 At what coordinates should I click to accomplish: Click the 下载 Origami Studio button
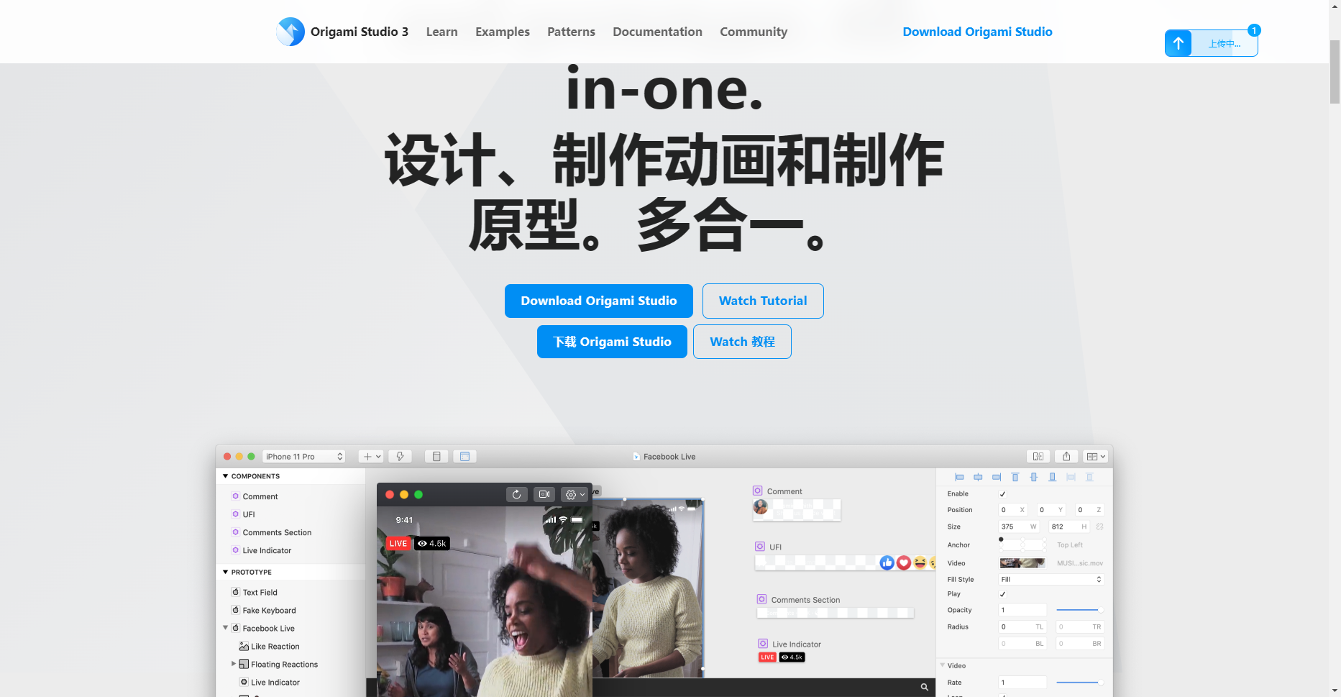612,342
